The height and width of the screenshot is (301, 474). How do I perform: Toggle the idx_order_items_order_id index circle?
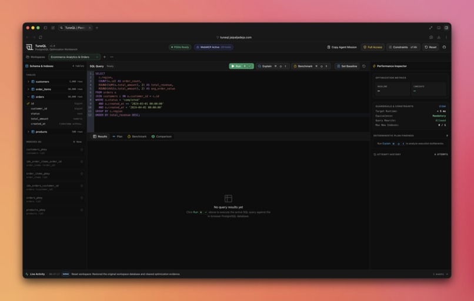click(82, 162)
